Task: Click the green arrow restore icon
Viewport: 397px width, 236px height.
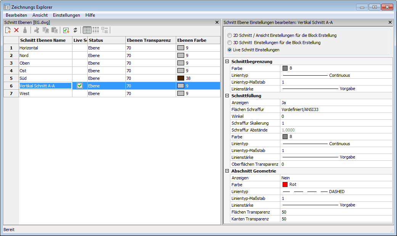Action: pos(66,30)
